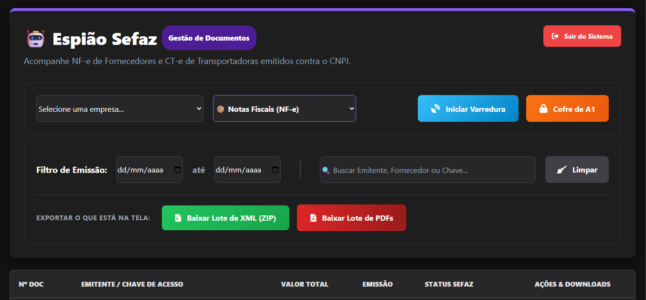Open the document type dropdown showing Notas Fiscais
The width and height of the screenshot is (646, 300).
pyautogui.click(x=284, y=108)
